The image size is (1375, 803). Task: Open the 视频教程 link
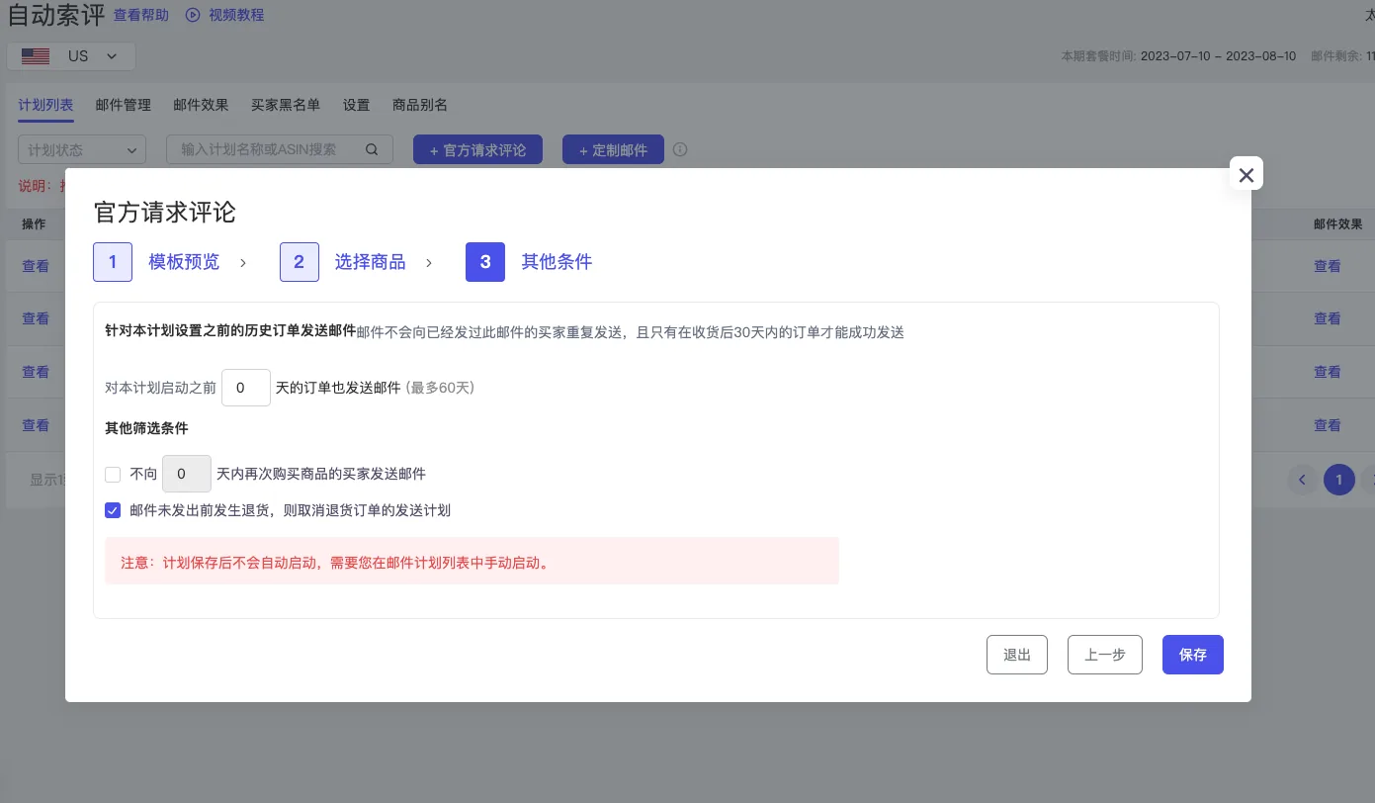pos(236,15)
